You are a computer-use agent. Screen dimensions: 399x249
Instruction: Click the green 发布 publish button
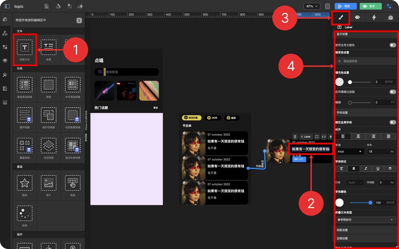click(371, 6)
